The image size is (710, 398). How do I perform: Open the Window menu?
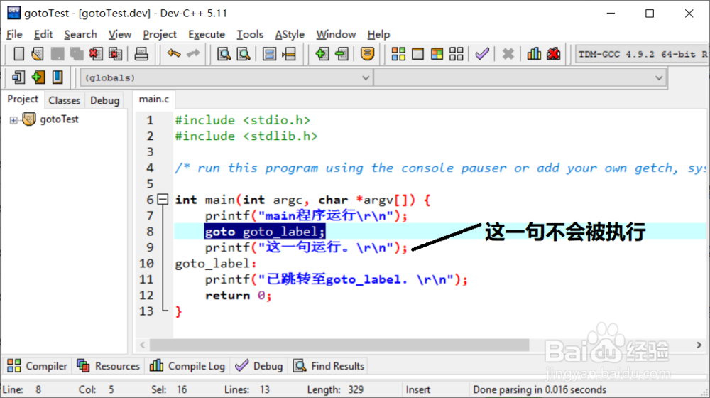click(x=336, y=34)
